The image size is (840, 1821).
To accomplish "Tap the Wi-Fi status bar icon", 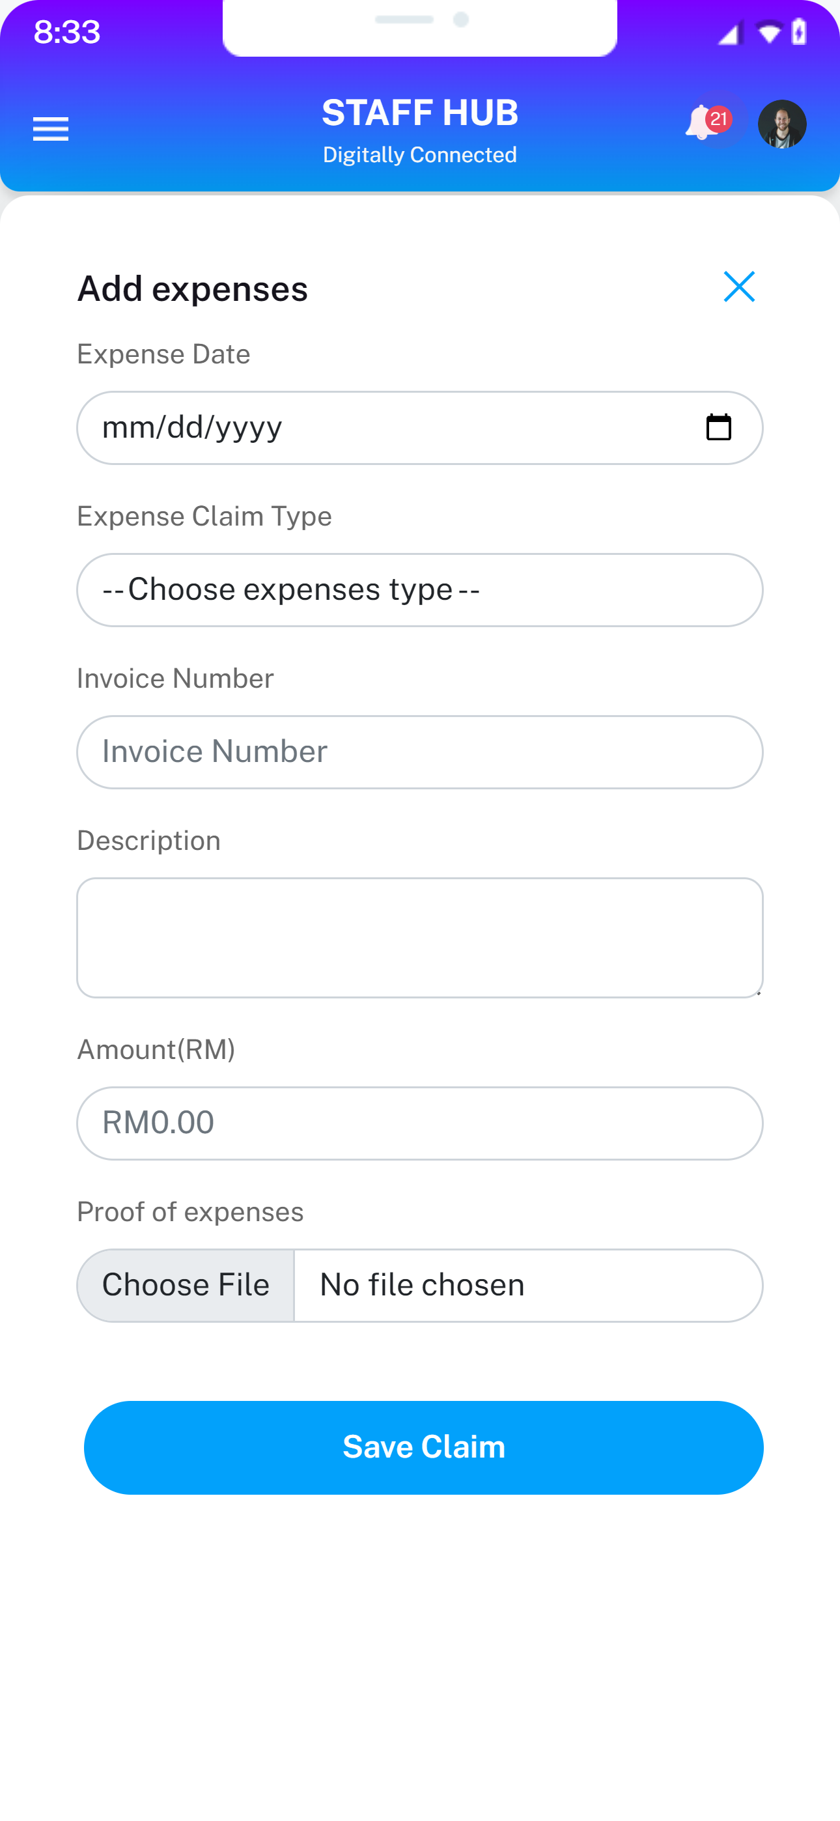I will 768,33.
